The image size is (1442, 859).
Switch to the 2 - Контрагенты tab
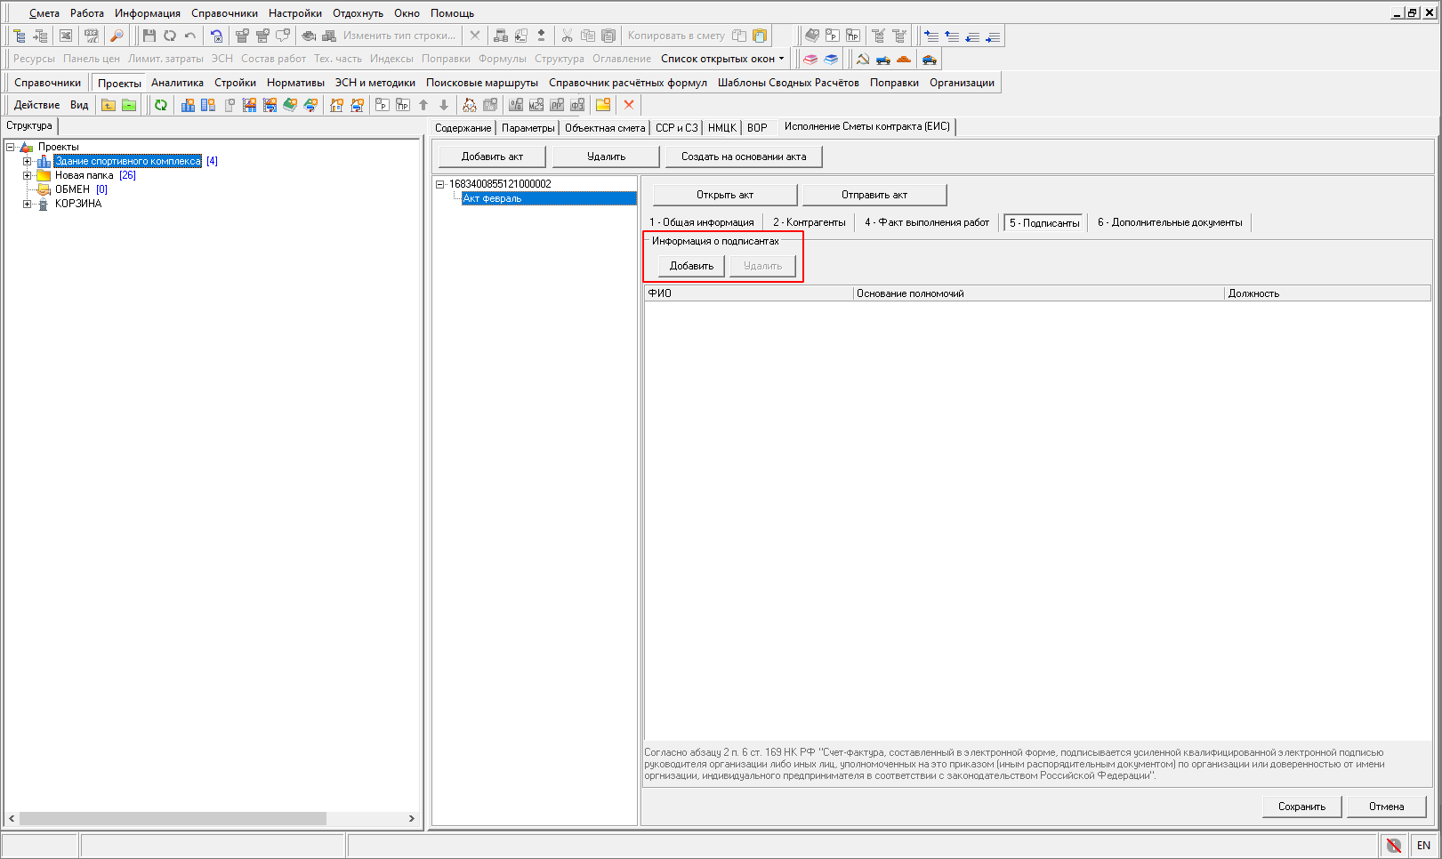click(x=809, y=222)
